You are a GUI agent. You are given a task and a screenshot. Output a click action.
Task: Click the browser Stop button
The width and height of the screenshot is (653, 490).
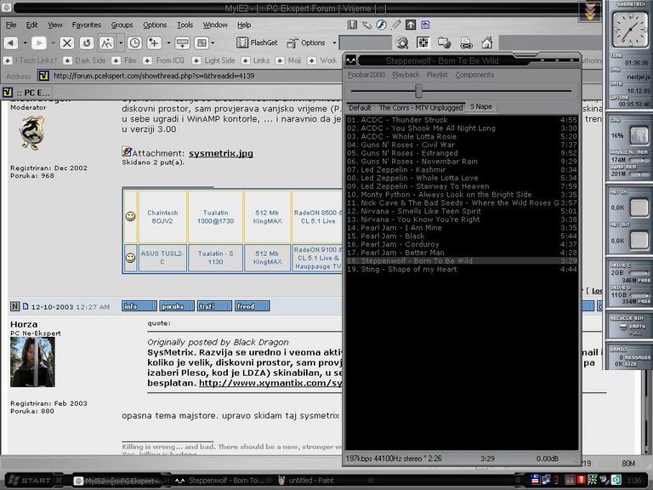pos(66,43)
